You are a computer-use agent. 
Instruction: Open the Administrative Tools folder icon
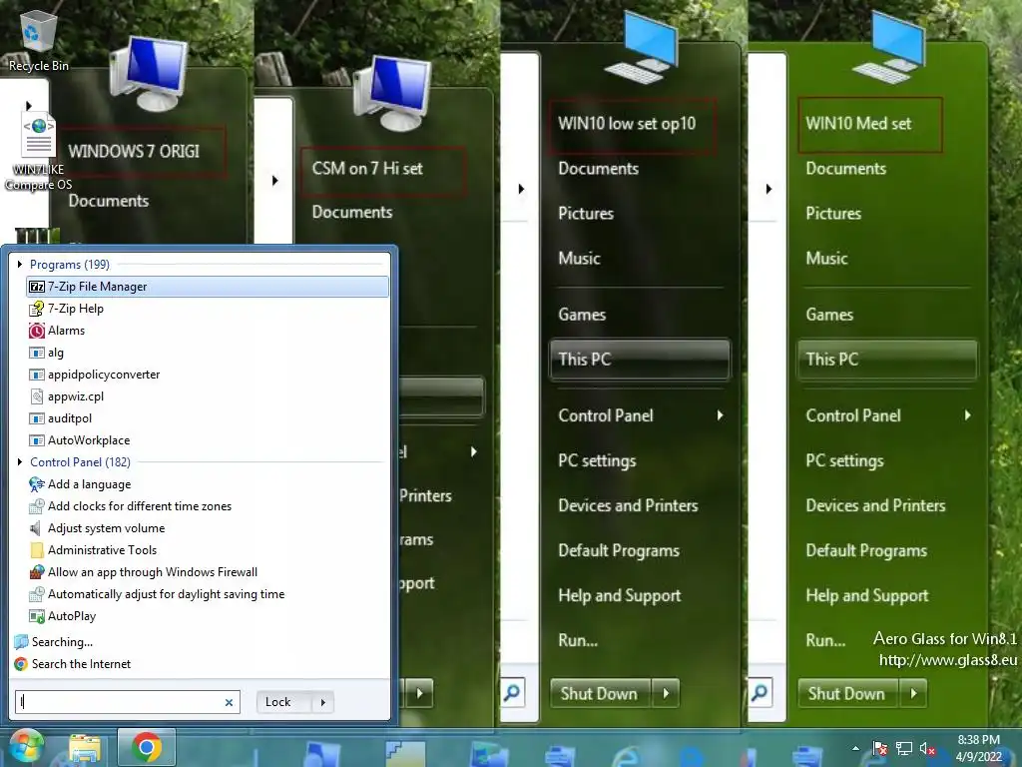pos(37,550)
